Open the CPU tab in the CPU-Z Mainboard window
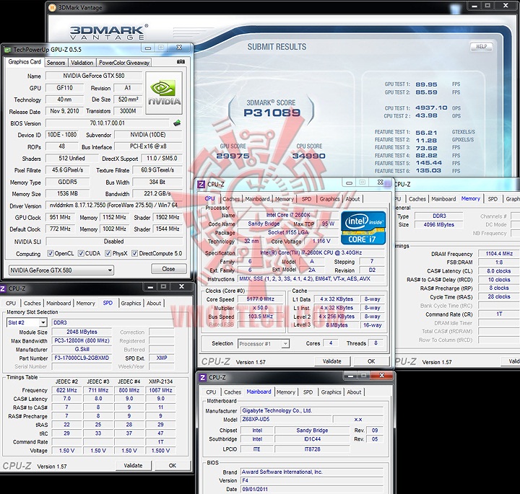520x494 pixels. point(211,392)
